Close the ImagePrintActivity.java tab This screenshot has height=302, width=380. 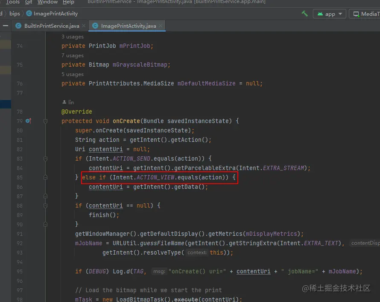161,26
